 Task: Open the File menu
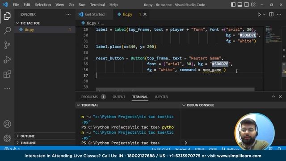pos(16,5)
